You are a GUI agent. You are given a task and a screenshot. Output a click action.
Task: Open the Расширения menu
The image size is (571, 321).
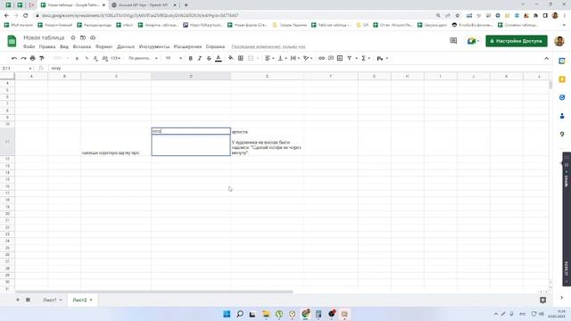(x=187, y=47)
